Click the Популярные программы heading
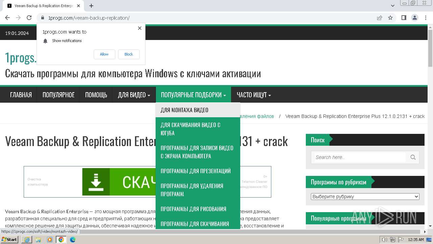 tap(339, 219)
